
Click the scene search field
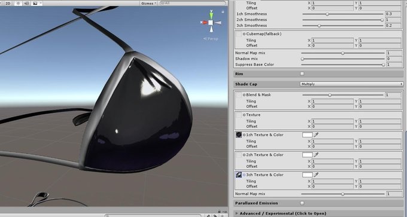pos(193,3)
